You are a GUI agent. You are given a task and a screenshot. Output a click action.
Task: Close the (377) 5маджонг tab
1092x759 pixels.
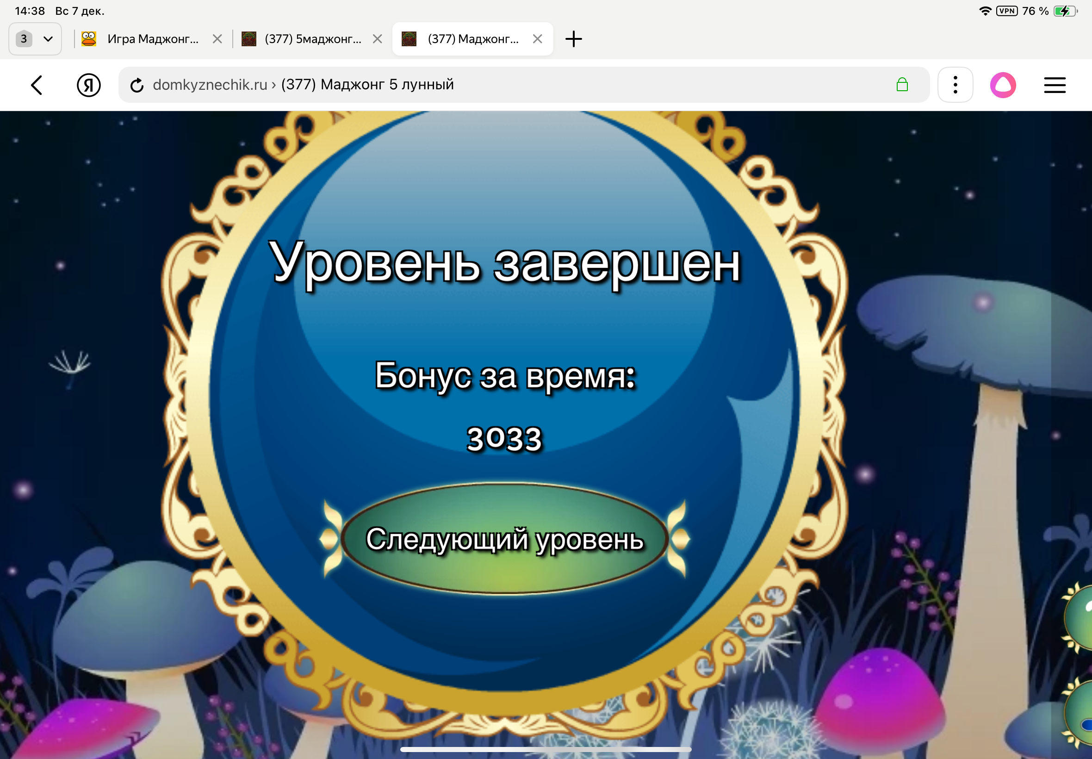[x=378, y=39]
